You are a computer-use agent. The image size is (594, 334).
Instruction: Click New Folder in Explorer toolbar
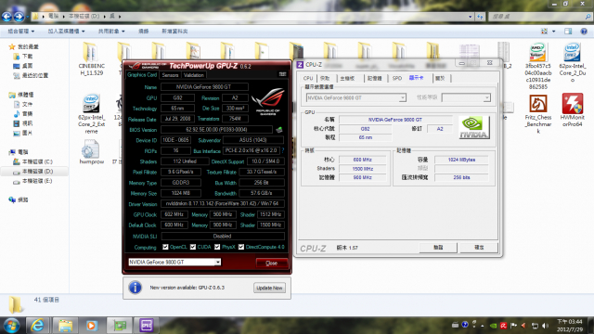(x=174, y=31)
